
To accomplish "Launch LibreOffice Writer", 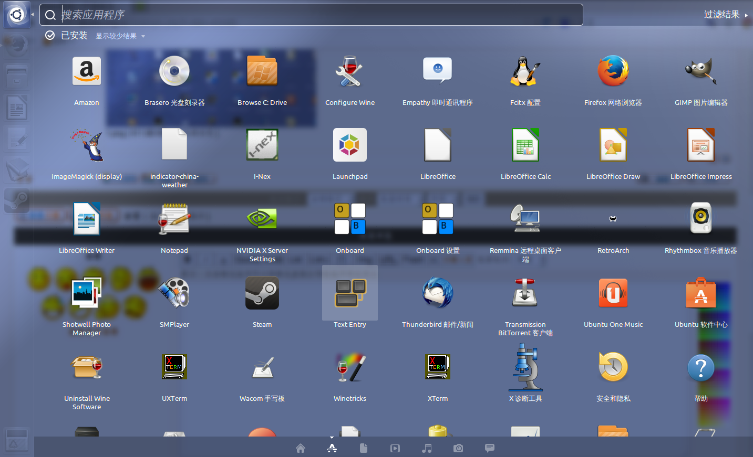I will pos(87,219).
